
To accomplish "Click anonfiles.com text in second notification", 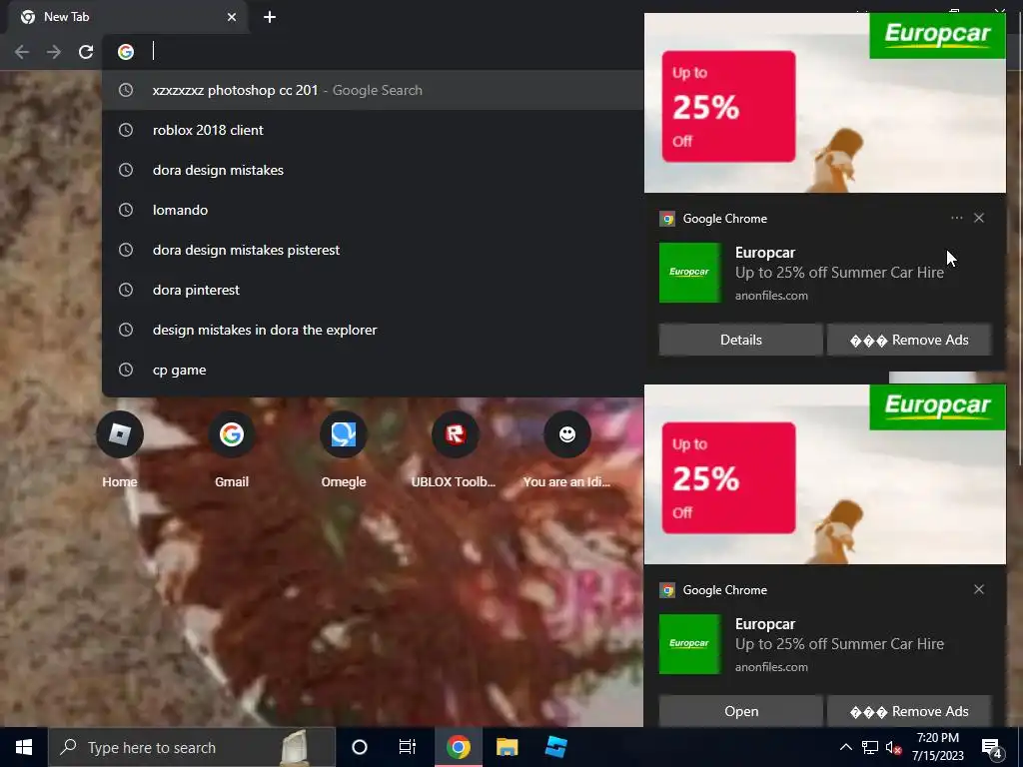I will pos(771,667).
